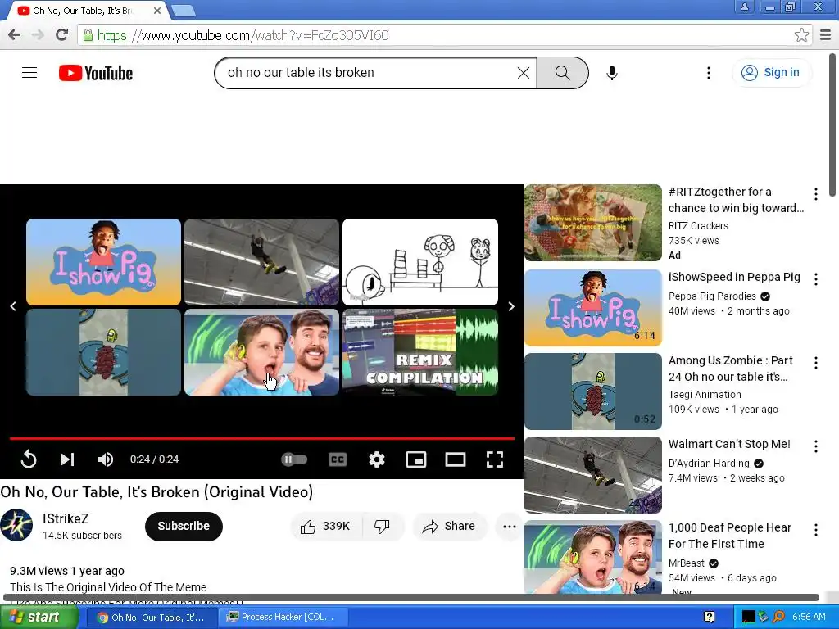Screen dimensions: 839x629
Task: Open the Walmart Can't Stop Me sidebar thumbnail
Action: [593, 475]
